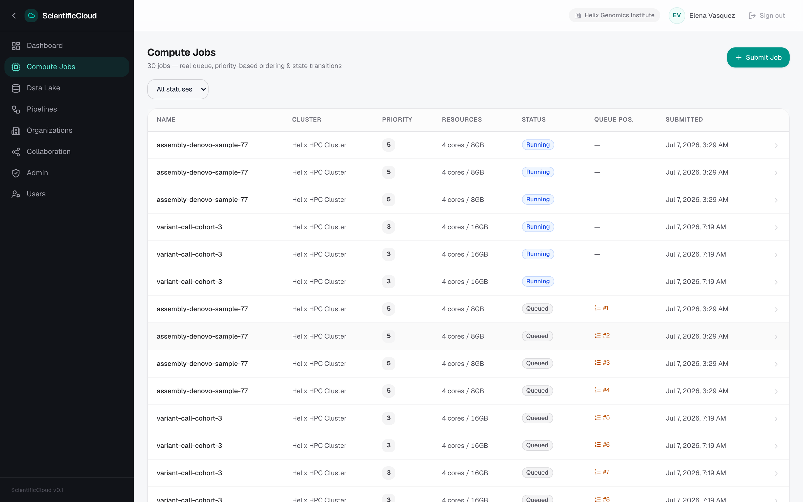Open queue position #1 job chevron

[x=776, y=310]
